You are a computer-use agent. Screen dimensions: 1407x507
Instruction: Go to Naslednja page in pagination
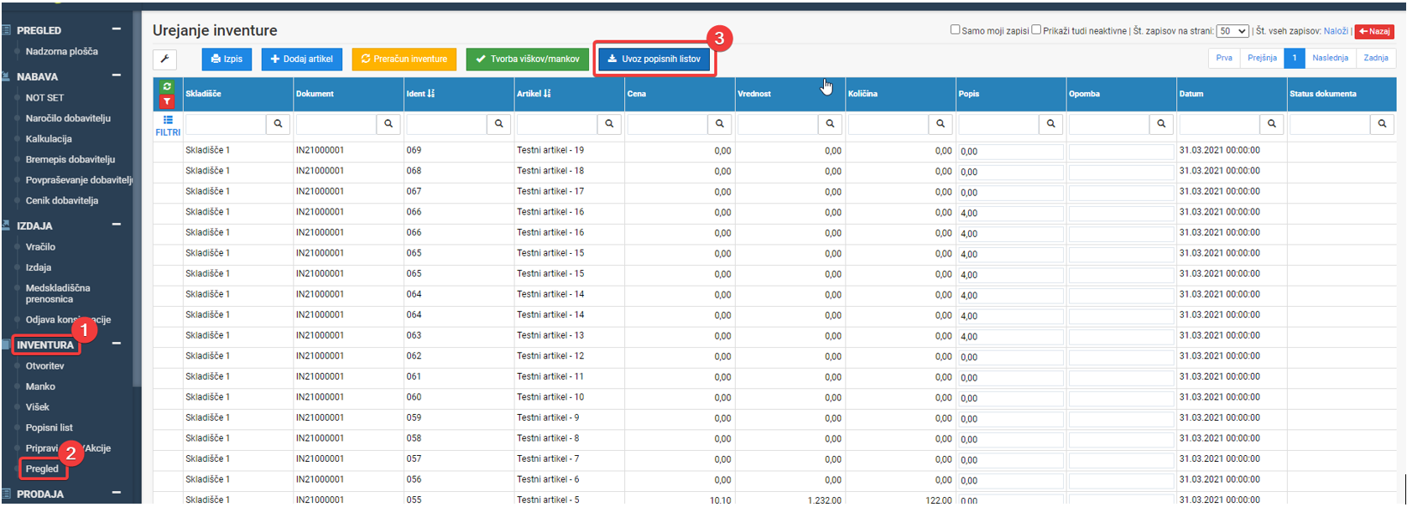click(1330, 58)
